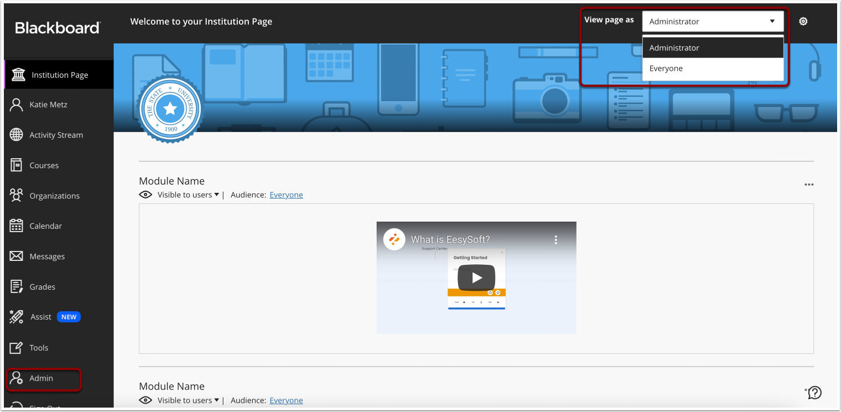Click second module's Everyone audience link
Image resolution: width=841 pixels, height=412 pixels.
coord(286,400)
